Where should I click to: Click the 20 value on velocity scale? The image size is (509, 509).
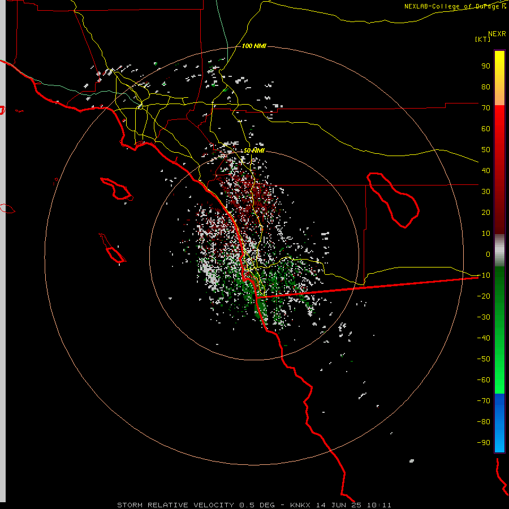486,213
